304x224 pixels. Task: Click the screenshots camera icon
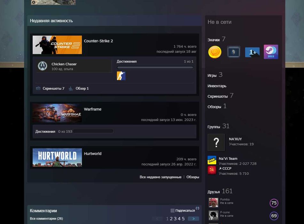(38, 88)
